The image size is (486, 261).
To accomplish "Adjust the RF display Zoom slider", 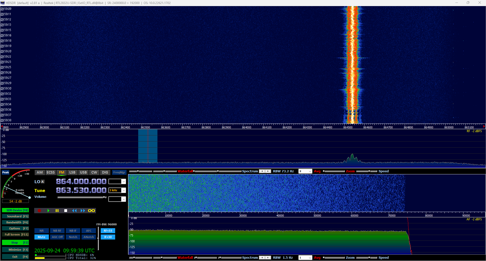I will pos(334,171).
